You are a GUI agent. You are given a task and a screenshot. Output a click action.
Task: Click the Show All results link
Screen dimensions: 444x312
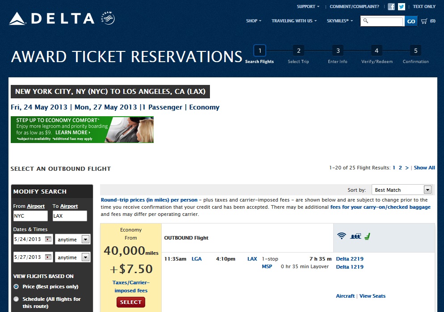(x=424, y=168)
